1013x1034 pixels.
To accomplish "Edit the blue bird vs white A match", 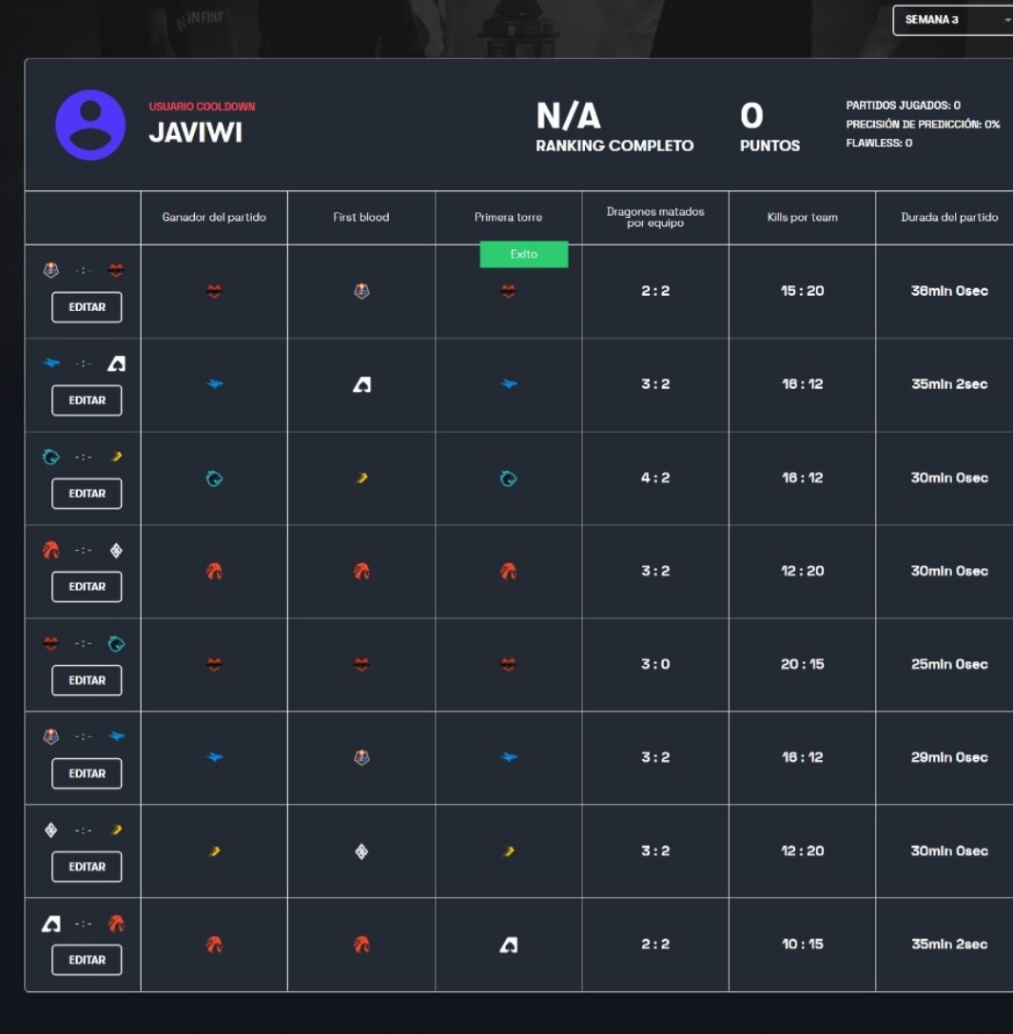I will click(87, 400).
